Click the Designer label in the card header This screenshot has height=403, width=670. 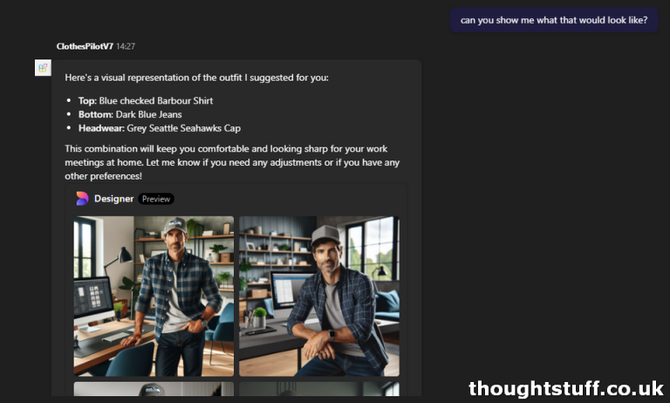coord(114,199)
